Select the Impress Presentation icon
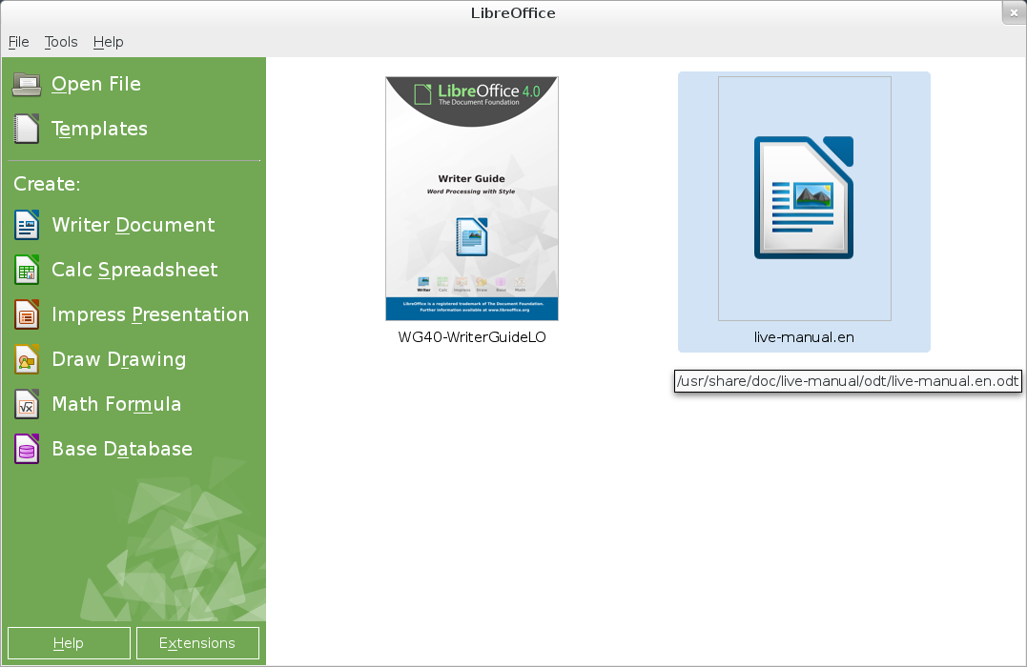This screenshot has width=1027, height=667. coord(27,314)
